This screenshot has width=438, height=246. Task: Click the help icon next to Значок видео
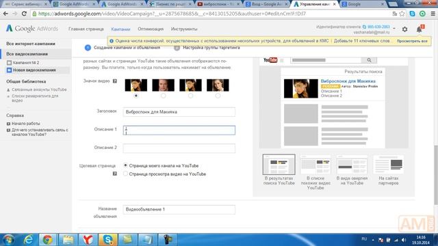point(114,81)
